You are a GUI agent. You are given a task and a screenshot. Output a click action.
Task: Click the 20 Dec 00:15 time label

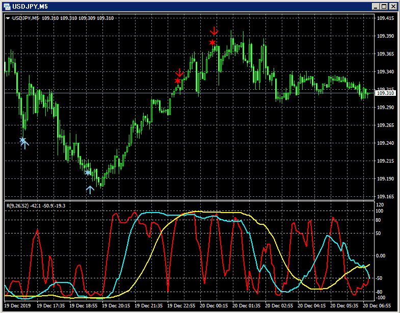214,305
